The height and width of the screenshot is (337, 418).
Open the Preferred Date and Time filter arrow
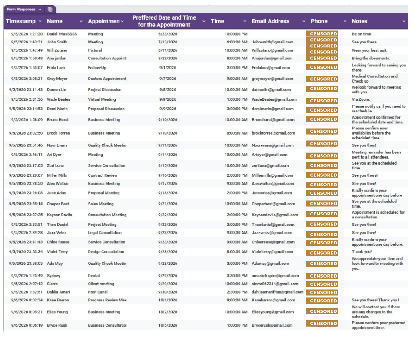[x=204, y=21]
